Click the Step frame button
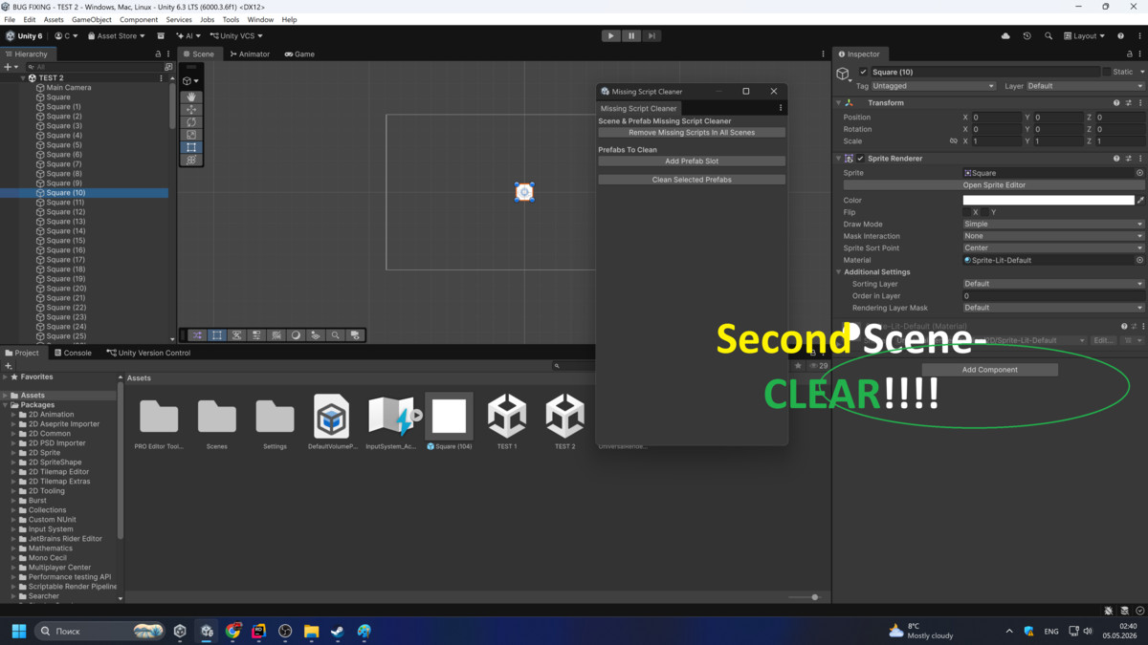The height and width of the screenshot is (645, 1148). click(651, 35)
